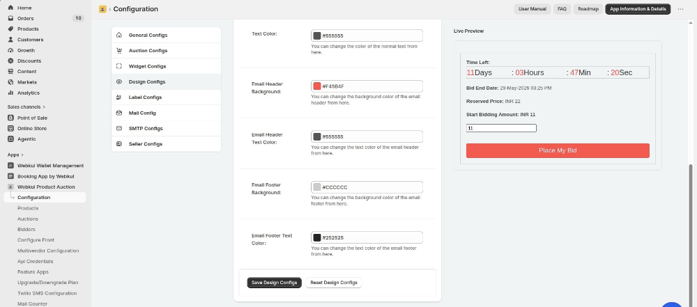Open Text Color swatch picker

pos(317,36)
